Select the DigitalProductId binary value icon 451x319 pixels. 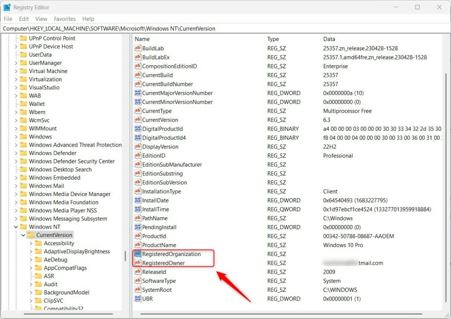pyautogui.click(x=138, y=129)
